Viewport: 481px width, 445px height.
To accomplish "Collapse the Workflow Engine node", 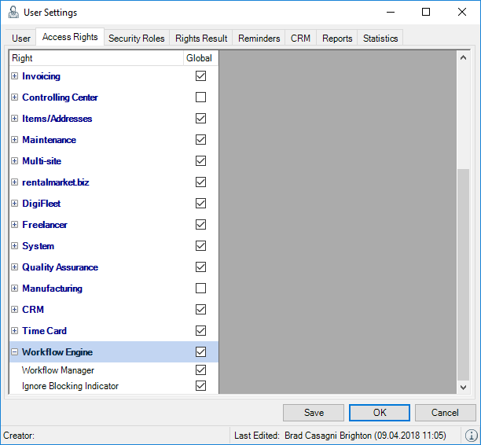I will tap(14, 352).
